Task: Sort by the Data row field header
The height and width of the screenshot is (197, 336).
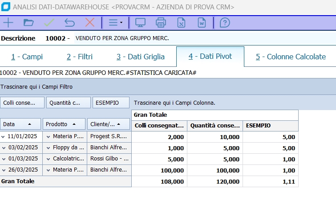Action: pyautogui.click(x=20, y=124)
